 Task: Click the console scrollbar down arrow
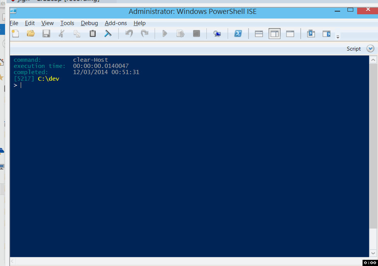[x=373, y=253]
